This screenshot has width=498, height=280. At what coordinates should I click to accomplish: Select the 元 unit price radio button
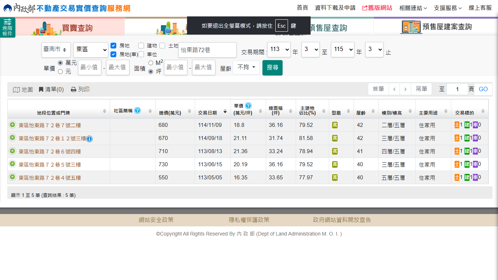61,72
